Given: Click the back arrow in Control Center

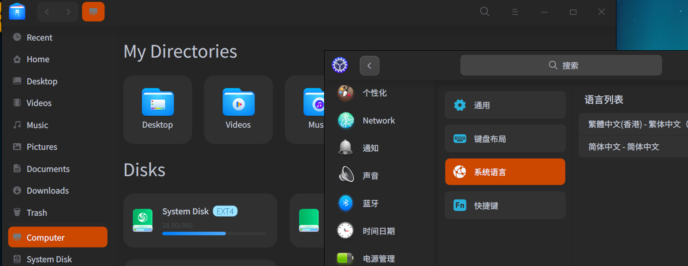Looking at the screenshot, I should [369, 65].
